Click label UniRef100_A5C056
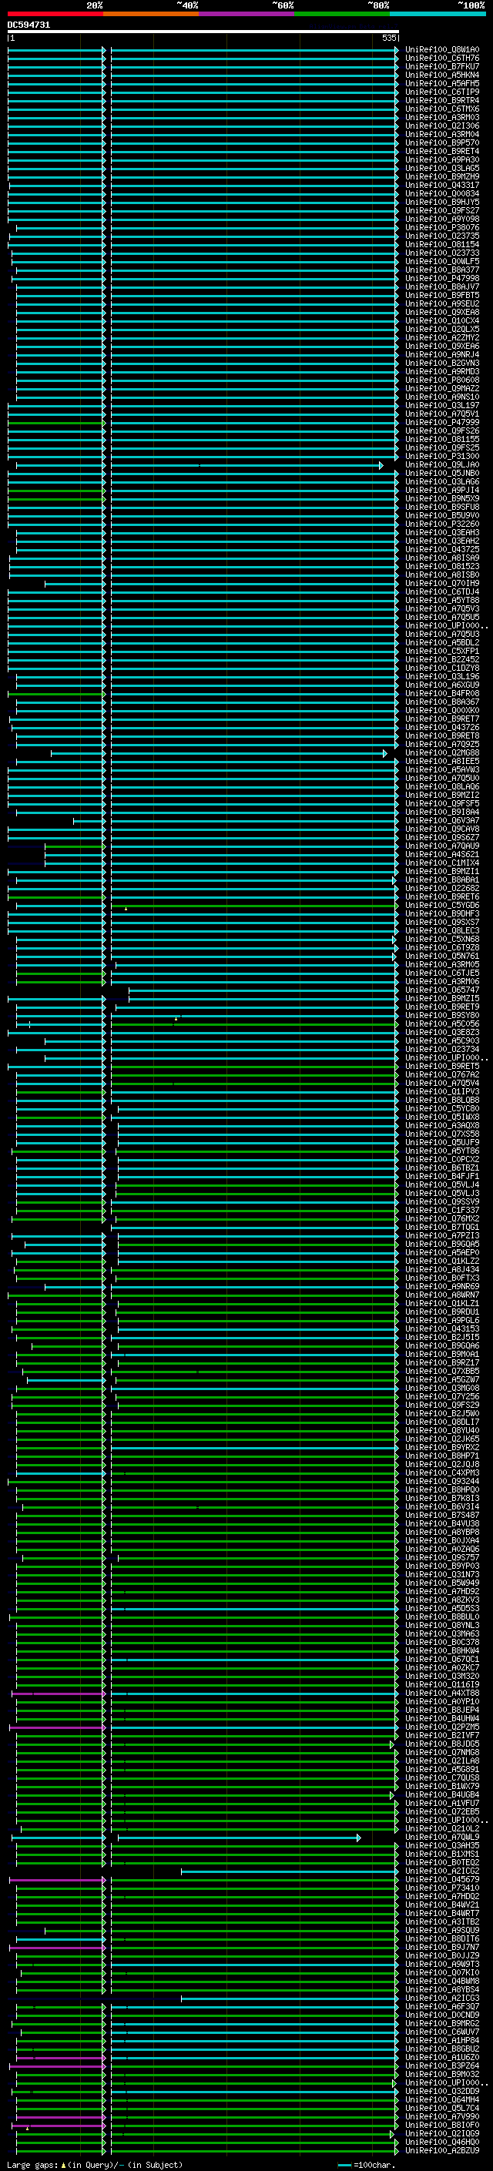The height and width of the screenshot is (2171, 493). click(442, 1024)
